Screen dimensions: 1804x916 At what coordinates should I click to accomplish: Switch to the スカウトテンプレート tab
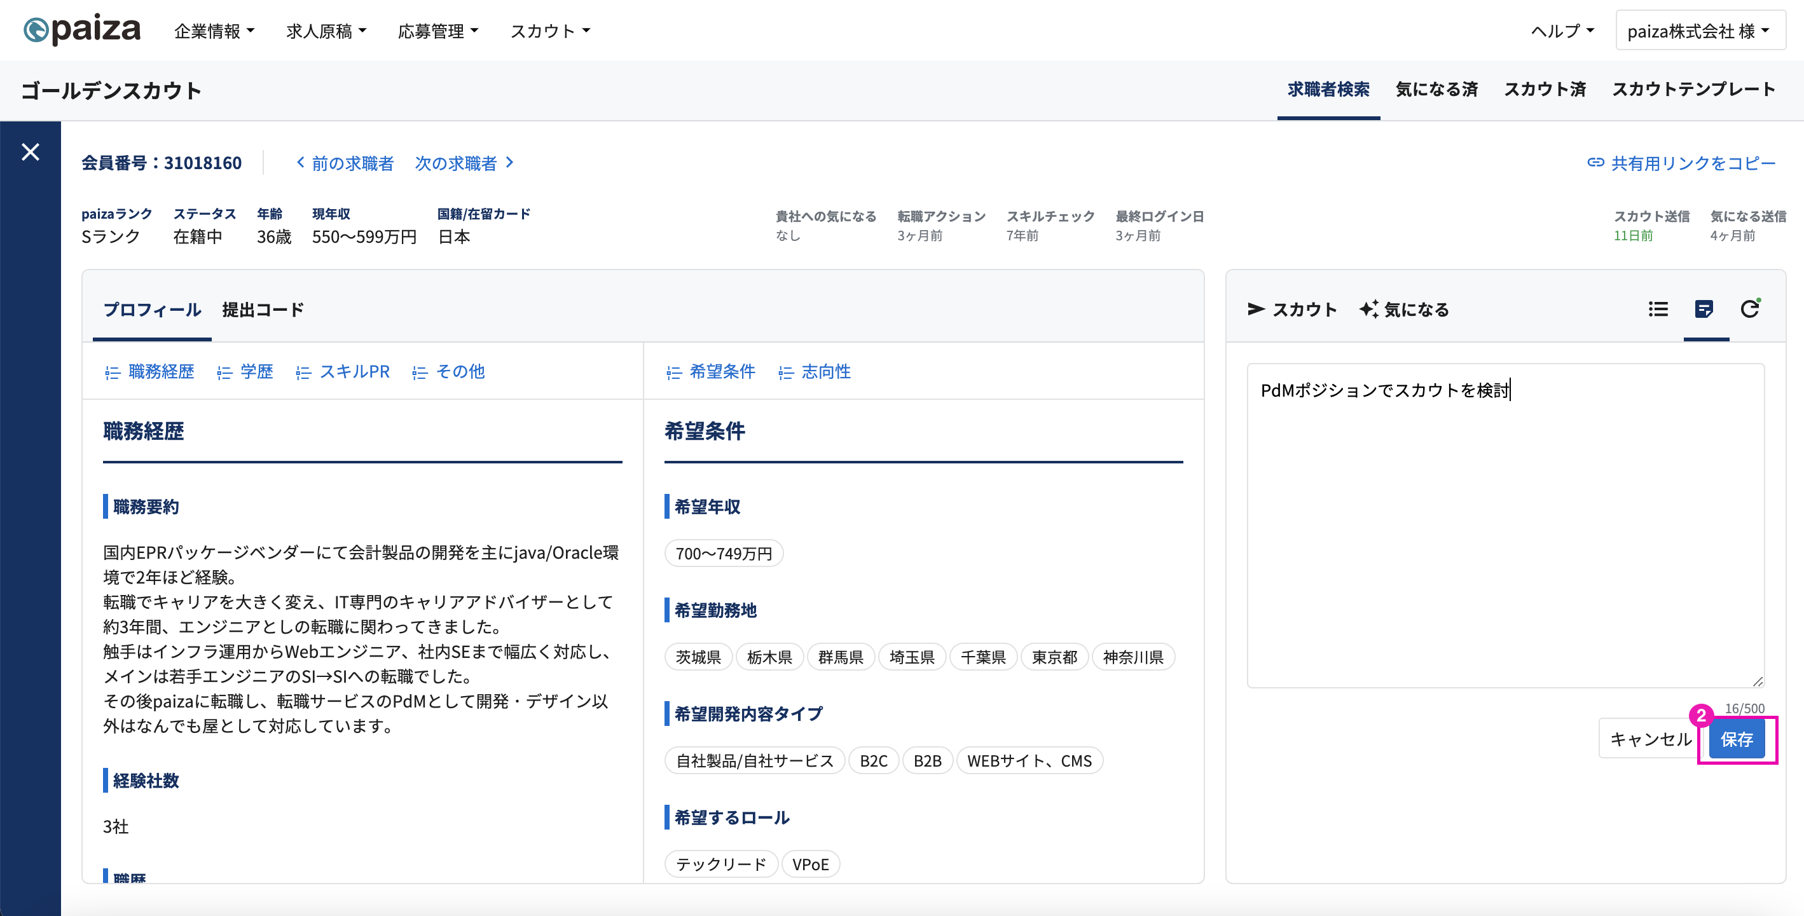1693,90
